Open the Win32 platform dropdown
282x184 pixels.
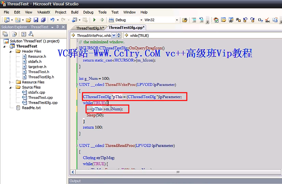pyautogui.click(x=177, y=20)
